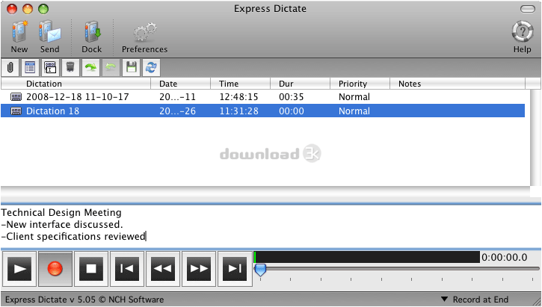Start playback with the Play button
The height and width of the screenshot is (307, 542).
pyautogui.click(x=19, y=269)
